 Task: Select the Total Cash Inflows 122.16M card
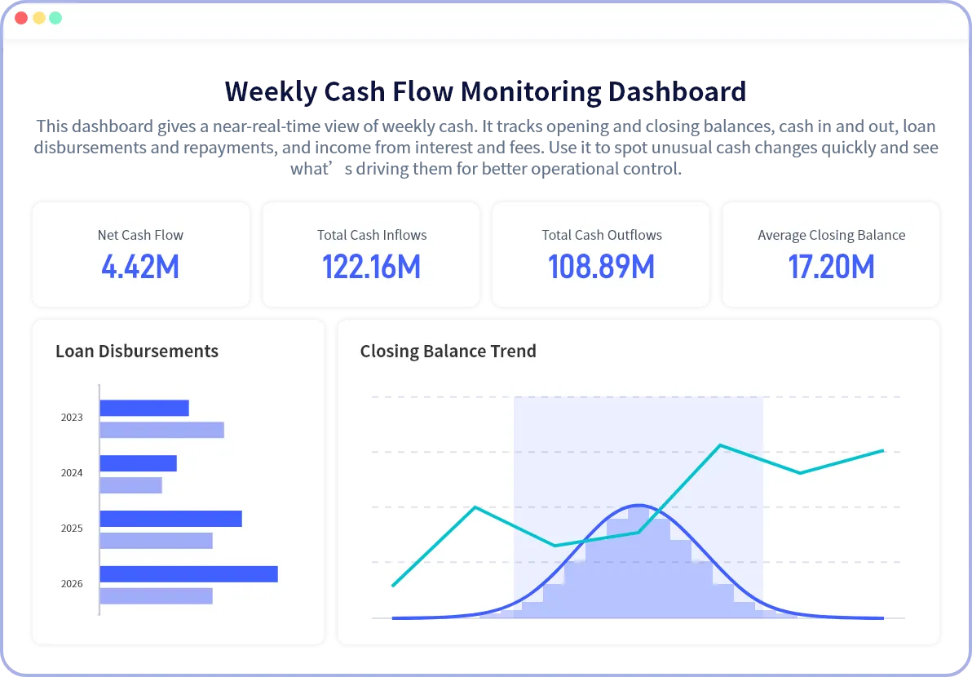pyautogui.click(x=371, y=254)
